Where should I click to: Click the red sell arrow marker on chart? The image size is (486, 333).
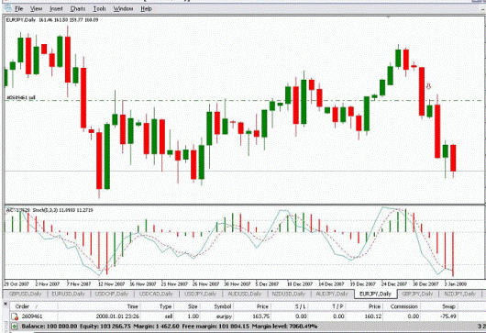pos(428,86)
